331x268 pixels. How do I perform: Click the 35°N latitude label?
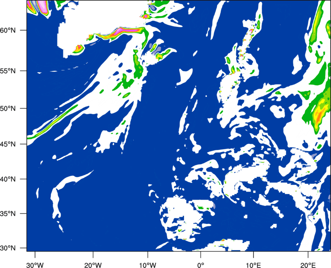pos(8,214)
